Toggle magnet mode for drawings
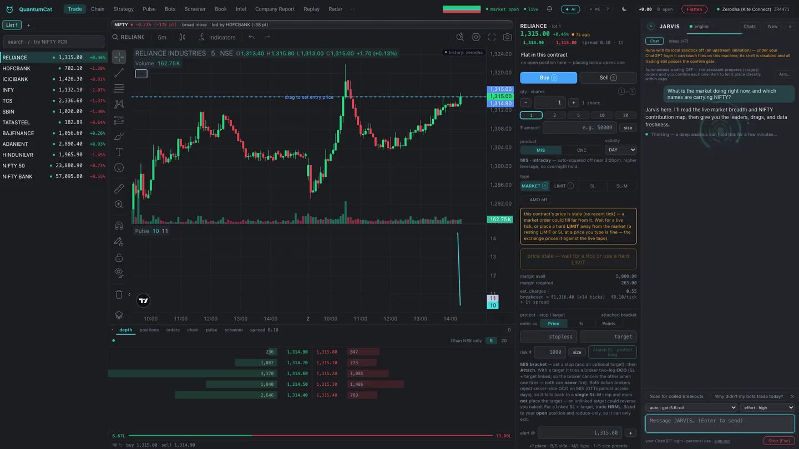The height and width of the screenshot is (449, 799). point(119,226)
